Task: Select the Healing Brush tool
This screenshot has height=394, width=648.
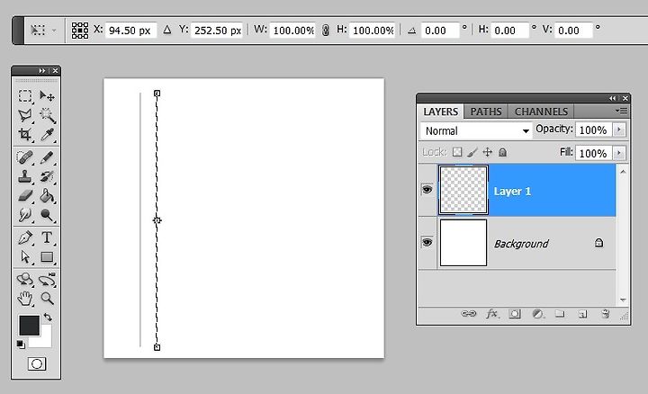Action: (x=25, y=157)
